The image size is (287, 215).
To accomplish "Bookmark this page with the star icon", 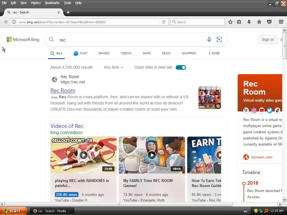I will pos(230,22).
